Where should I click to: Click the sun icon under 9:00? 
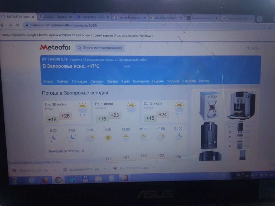coord(108,138)
